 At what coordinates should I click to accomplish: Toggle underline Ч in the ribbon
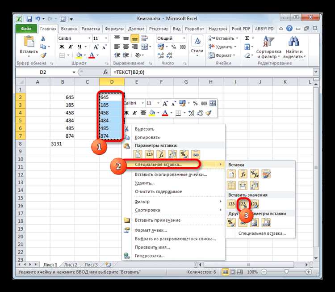pos(80,47)
